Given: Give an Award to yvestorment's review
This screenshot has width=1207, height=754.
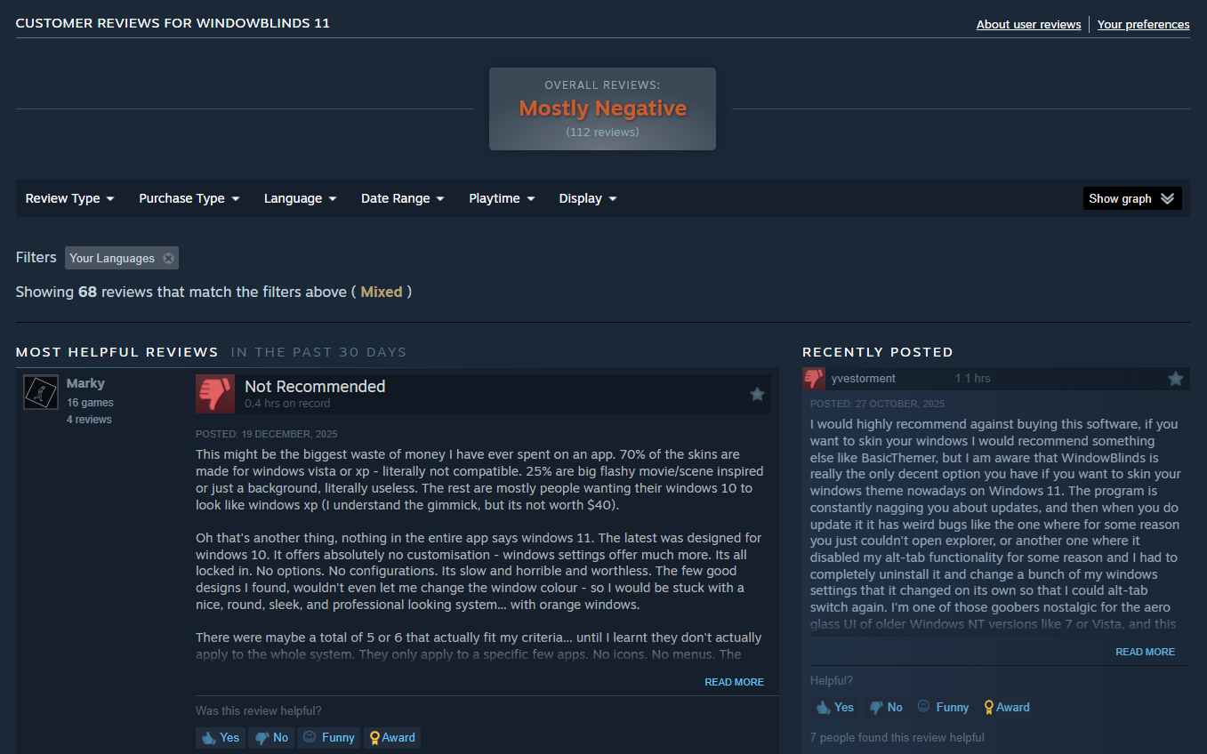Looking at the screenshot, I should [1007, 707].
